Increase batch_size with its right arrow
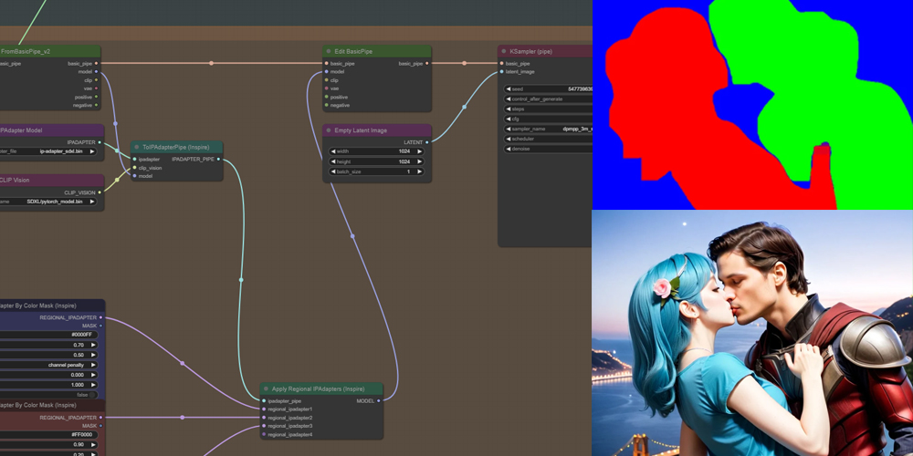This screenshot has height=456, width=913. 420,172
